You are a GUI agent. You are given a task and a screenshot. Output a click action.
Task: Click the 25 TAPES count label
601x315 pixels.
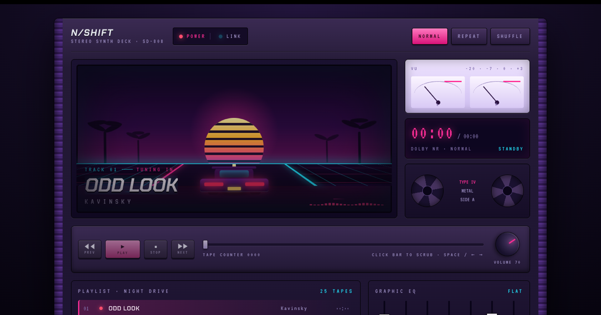pyautogui.click(x=337, y=291)
